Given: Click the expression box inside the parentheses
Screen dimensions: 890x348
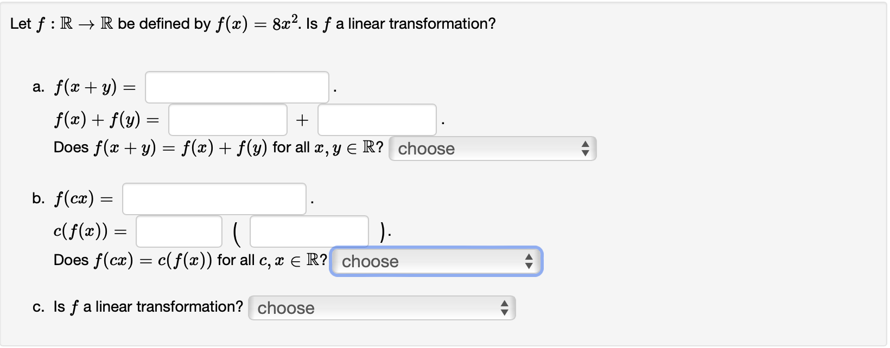Looking at the screenshot, I should pyautogui.click(x=308, y=231).
